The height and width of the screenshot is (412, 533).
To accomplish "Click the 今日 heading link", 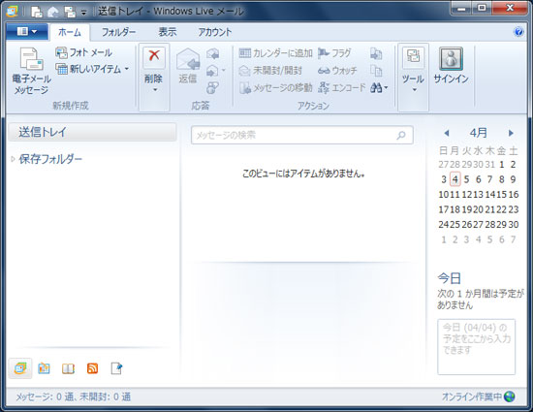I will click(449, 278).
